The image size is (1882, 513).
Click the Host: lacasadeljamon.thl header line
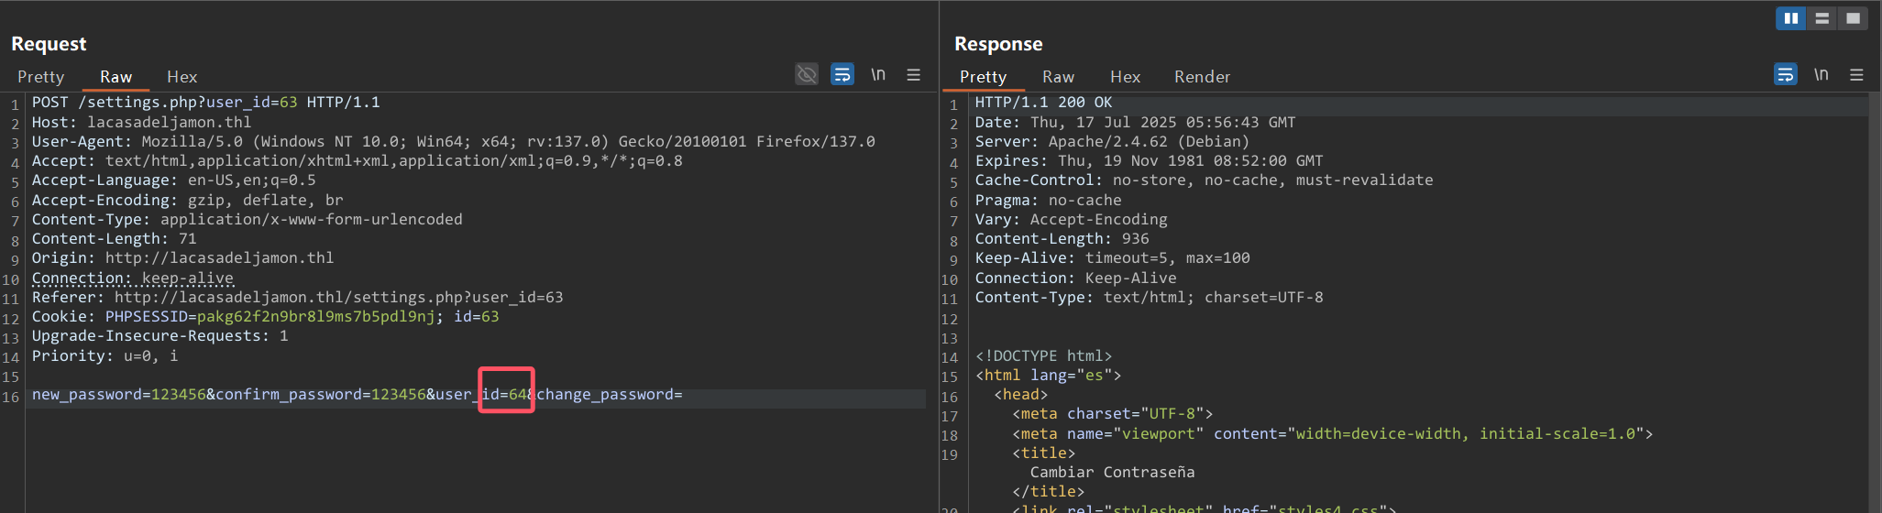click(141, 122)
